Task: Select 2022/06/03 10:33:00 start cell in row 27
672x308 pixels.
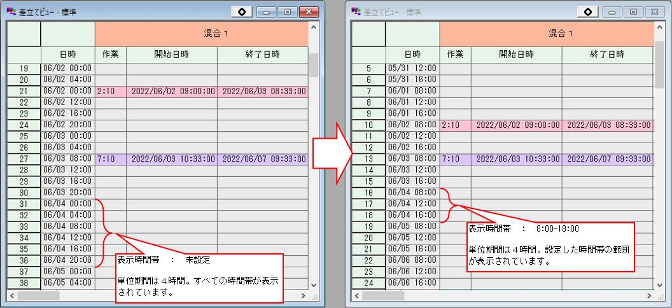Action: point(172,159)
